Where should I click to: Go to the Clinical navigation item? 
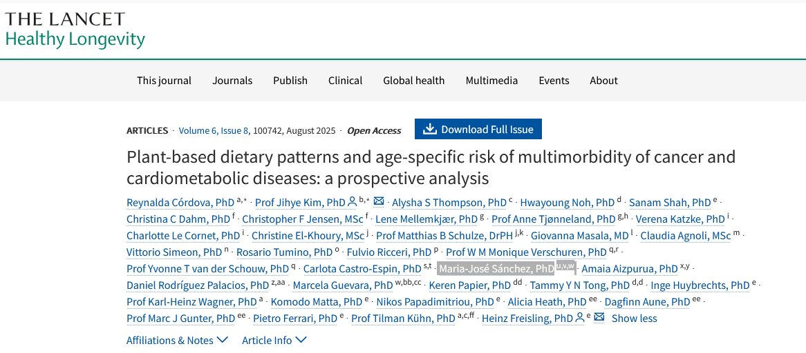click(x=345, y=81)
